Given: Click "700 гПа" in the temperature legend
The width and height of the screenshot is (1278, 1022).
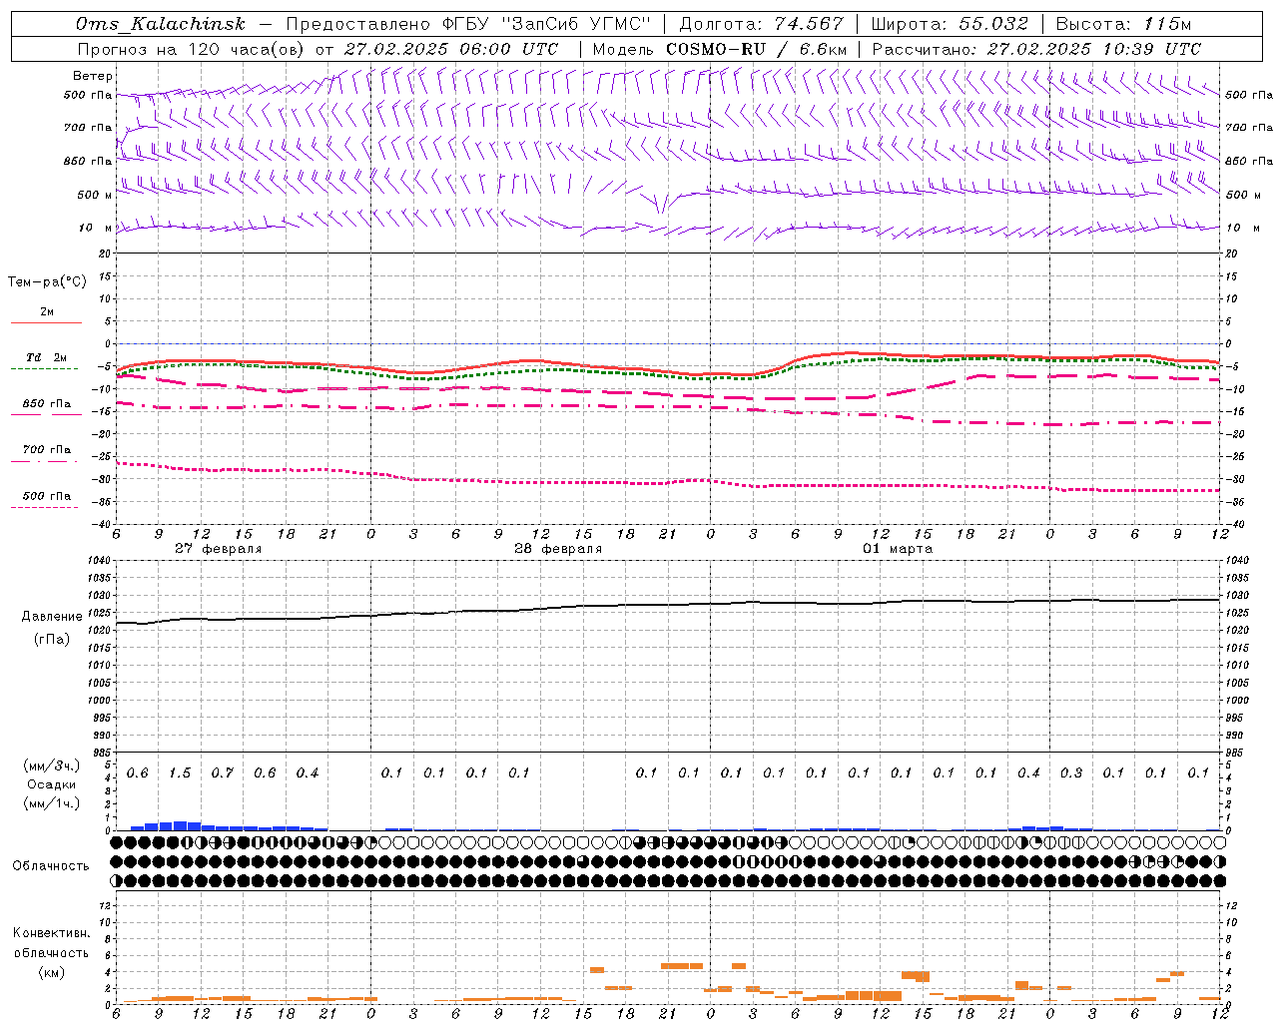Looking at the screenshot, I should (46, 450).
